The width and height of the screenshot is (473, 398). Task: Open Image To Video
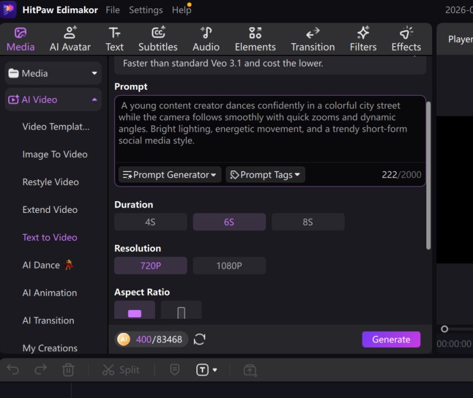(55, 154)
